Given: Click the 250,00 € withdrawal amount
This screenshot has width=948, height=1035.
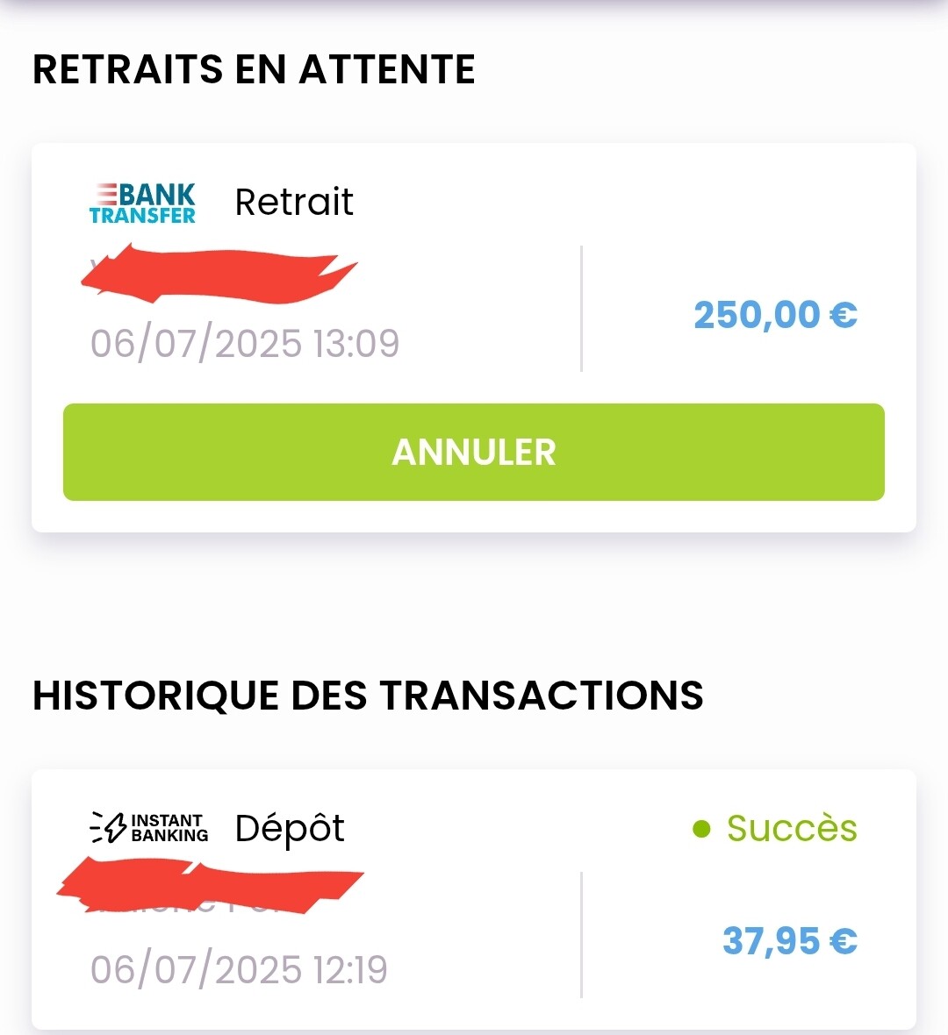Looking at the screenshot, I should (x=776, y=314).
